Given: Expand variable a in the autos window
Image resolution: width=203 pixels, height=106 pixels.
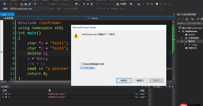Looking at the screenshot, I should [3, 94].
